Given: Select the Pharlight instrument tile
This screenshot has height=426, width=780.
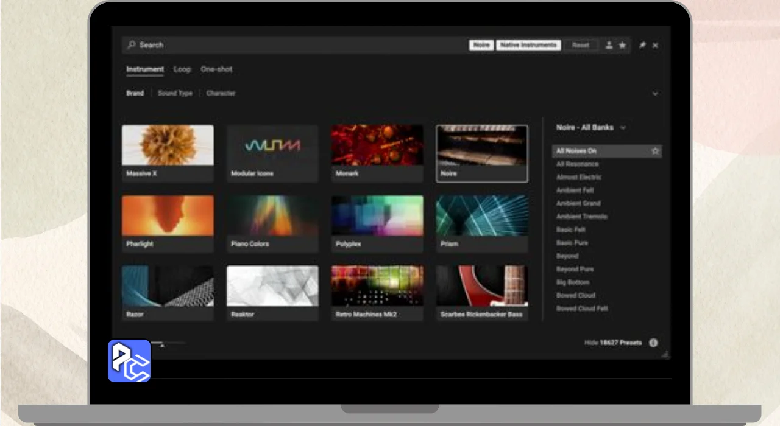Looking at the screenshot, I should click(x=168, y=224).
